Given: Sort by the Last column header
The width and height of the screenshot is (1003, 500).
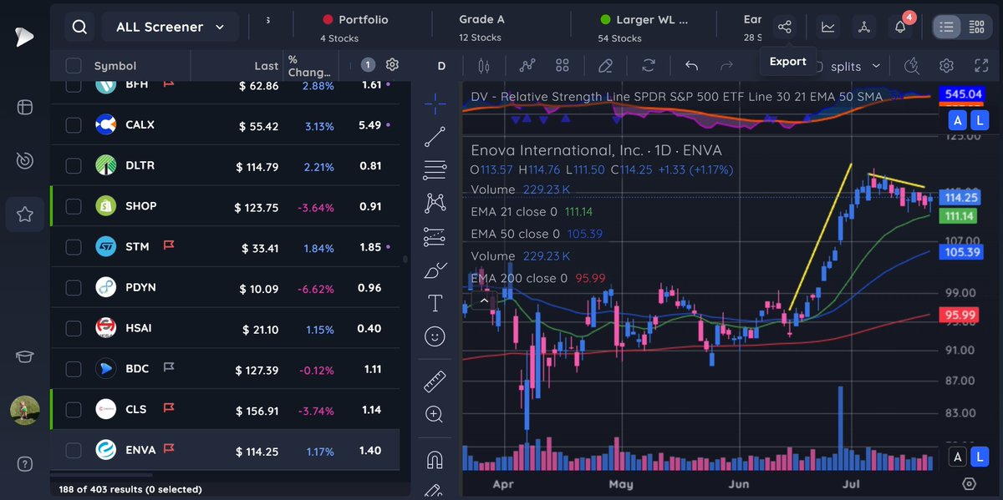Looking at the screenshot, I should (x=267, y=66).
